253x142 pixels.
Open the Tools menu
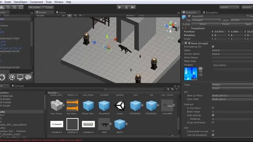point(49,2)
